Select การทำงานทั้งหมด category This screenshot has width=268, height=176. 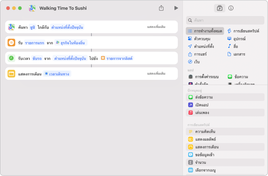(x=205, y=31)
